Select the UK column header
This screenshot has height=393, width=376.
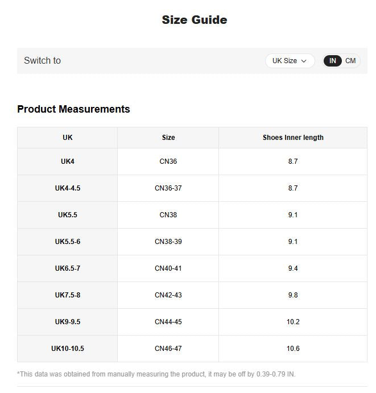tap(68, 138)
